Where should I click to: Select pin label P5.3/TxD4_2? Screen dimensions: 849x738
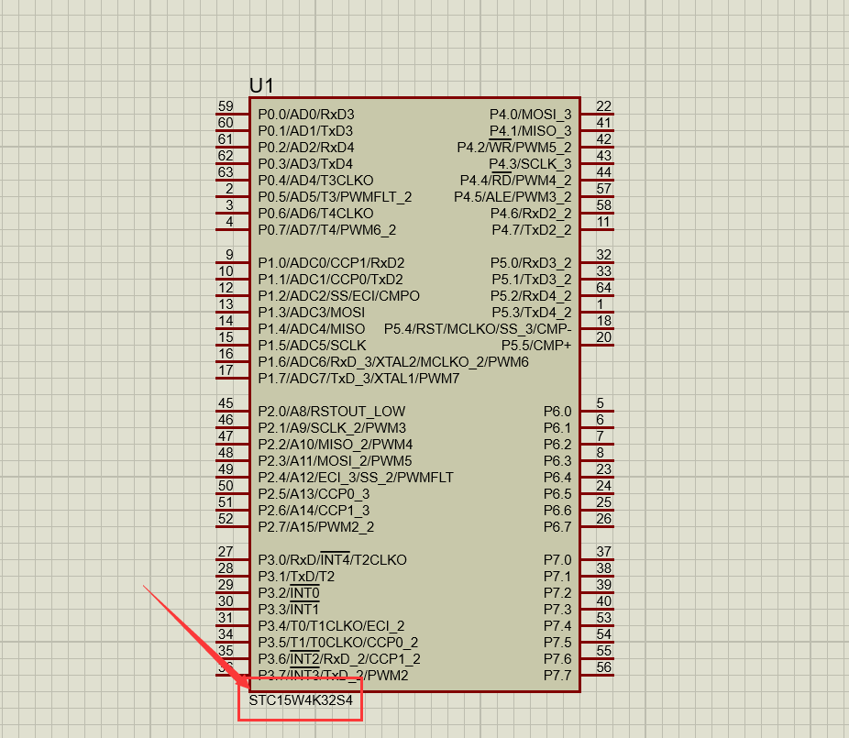[531, 313]
